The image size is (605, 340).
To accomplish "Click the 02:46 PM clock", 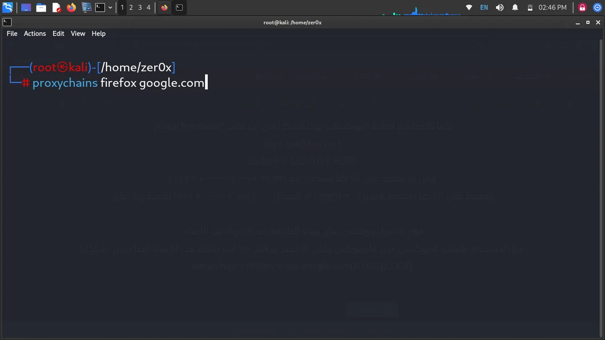I will (552, 8).
